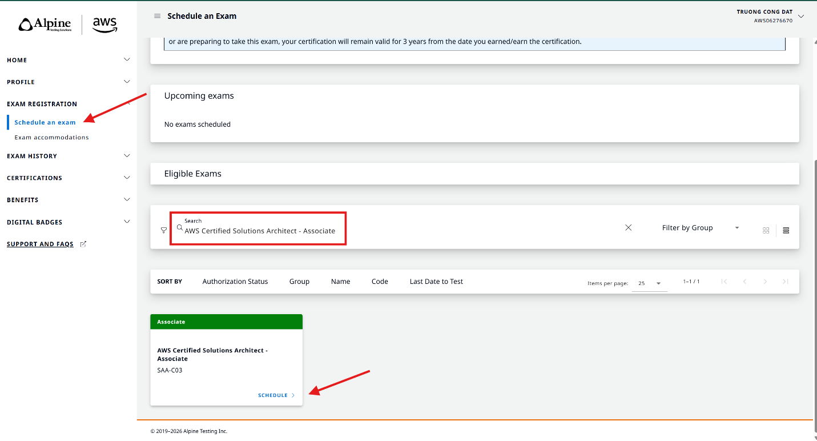Expand the CERTIFICATIONS chevron

pos(127,178)
